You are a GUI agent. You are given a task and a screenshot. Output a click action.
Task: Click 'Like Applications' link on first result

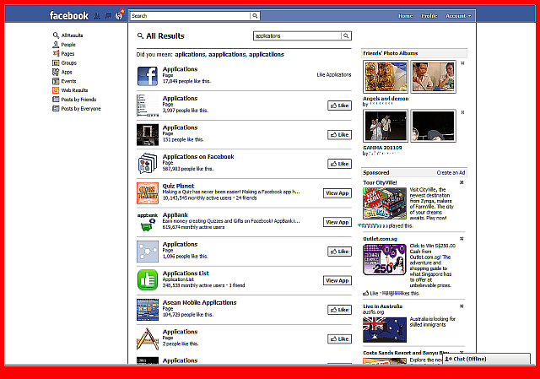334,75
